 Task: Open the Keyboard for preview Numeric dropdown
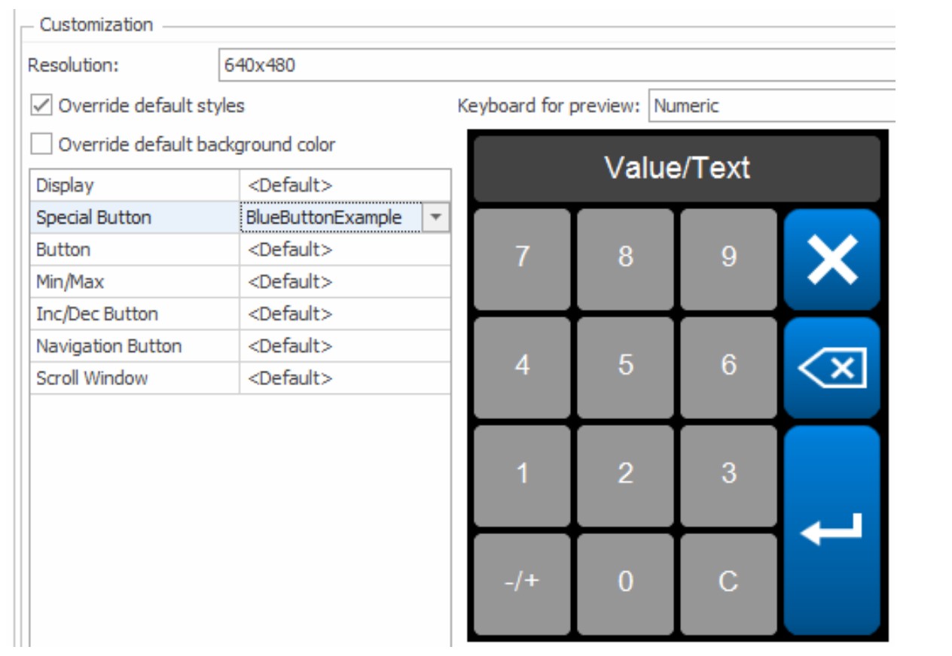772,106
